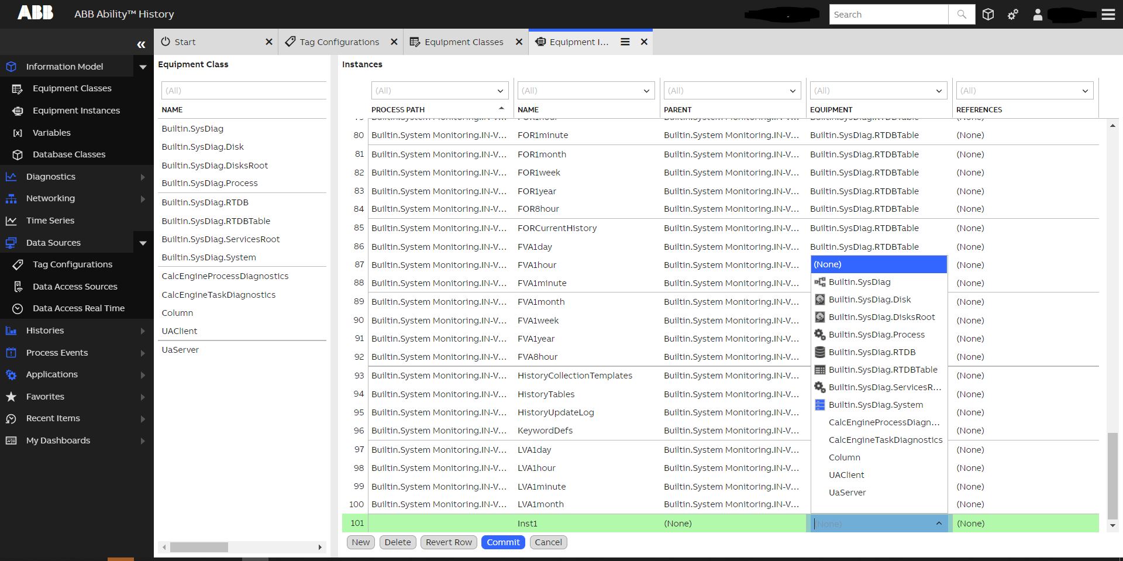This screenshot has height=561, width=1123.
Task: Choose Builtin.SysDiag.RTDB from dropdown list
Action: click(x=879, y=352)
